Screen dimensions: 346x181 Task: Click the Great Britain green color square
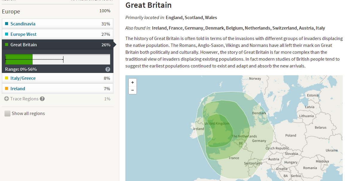(7, 45)
